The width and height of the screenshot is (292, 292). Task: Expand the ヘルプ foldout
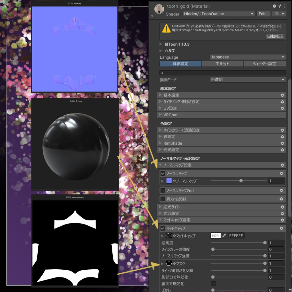click(x=161, y=51)
